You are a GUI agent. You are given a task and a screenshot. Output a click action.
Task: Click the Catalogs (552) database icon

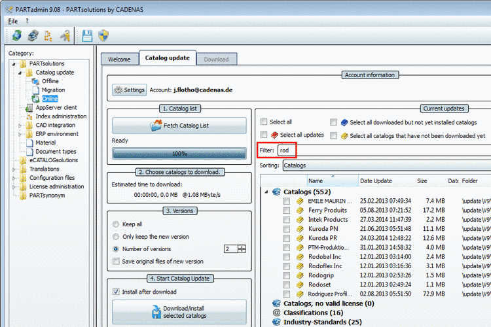point(276,192)
